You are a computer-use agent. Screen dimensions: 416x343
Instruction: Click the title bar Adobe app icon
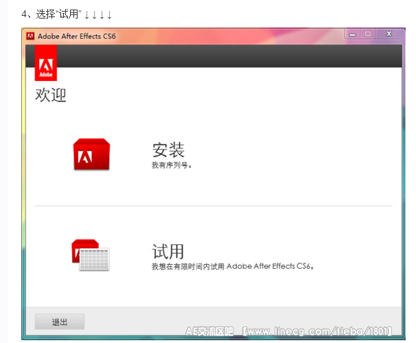[30, 36]
